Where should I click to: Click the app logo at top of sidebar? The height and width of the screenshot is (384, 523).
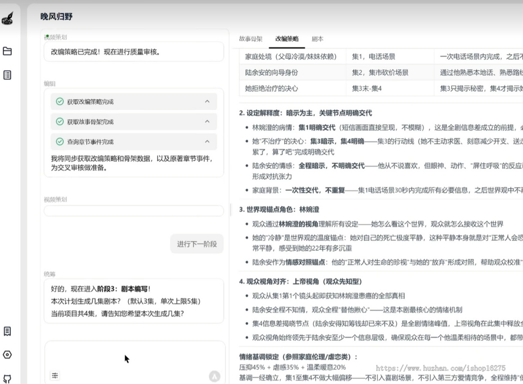7,19
